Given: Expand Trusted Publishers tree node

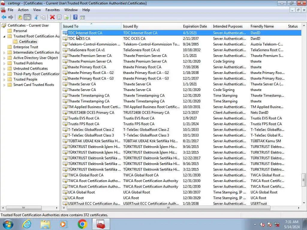Looking at the screenshot, I should (4, 63).
